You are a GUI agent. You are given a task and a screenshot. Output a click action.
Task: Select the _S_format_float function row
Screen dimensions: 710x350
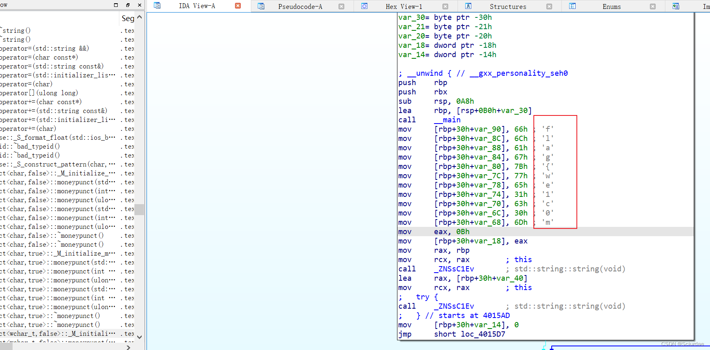coord(67,137)
